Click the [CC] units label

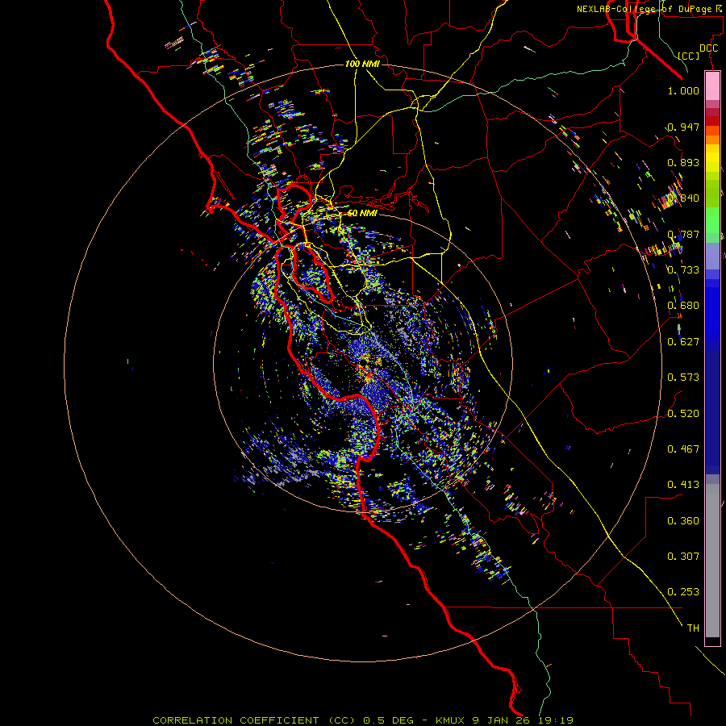coord(689,56)
